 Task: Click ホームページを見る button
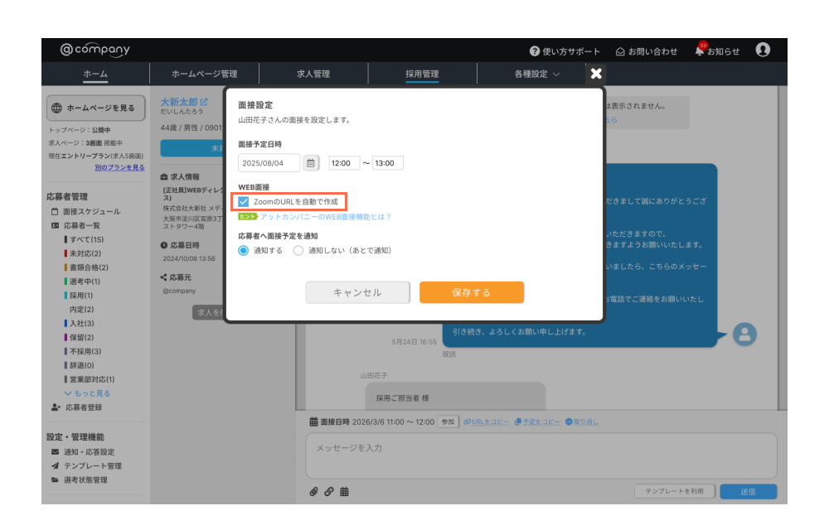[95, 108]
